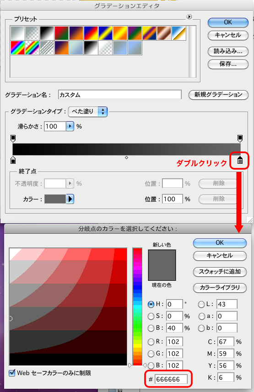Select the black to white gradient preset
The height and width of the screenshot is (392, 254).
(47, 33)
